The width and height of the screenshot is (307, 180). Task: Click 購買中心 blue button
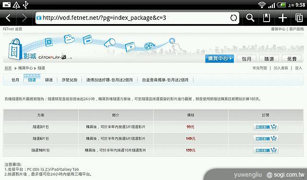(x=220, y=59)
